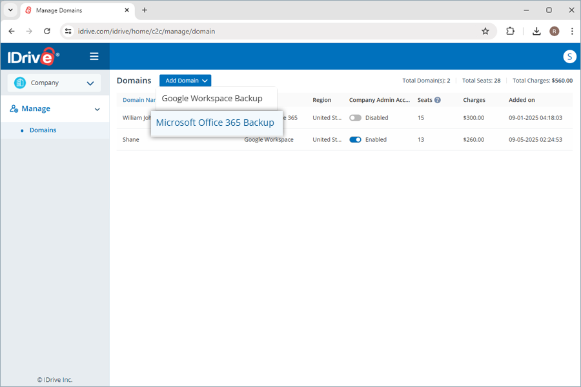
Task: Click the 09-05-2025 02:24:53 date cell
Action: click(535, 139)
